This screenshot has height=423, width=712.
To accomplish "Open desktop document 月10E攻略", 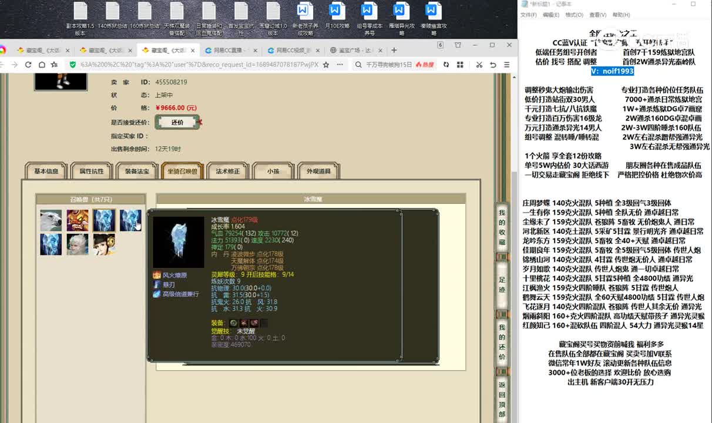I will tap(337, 16).
